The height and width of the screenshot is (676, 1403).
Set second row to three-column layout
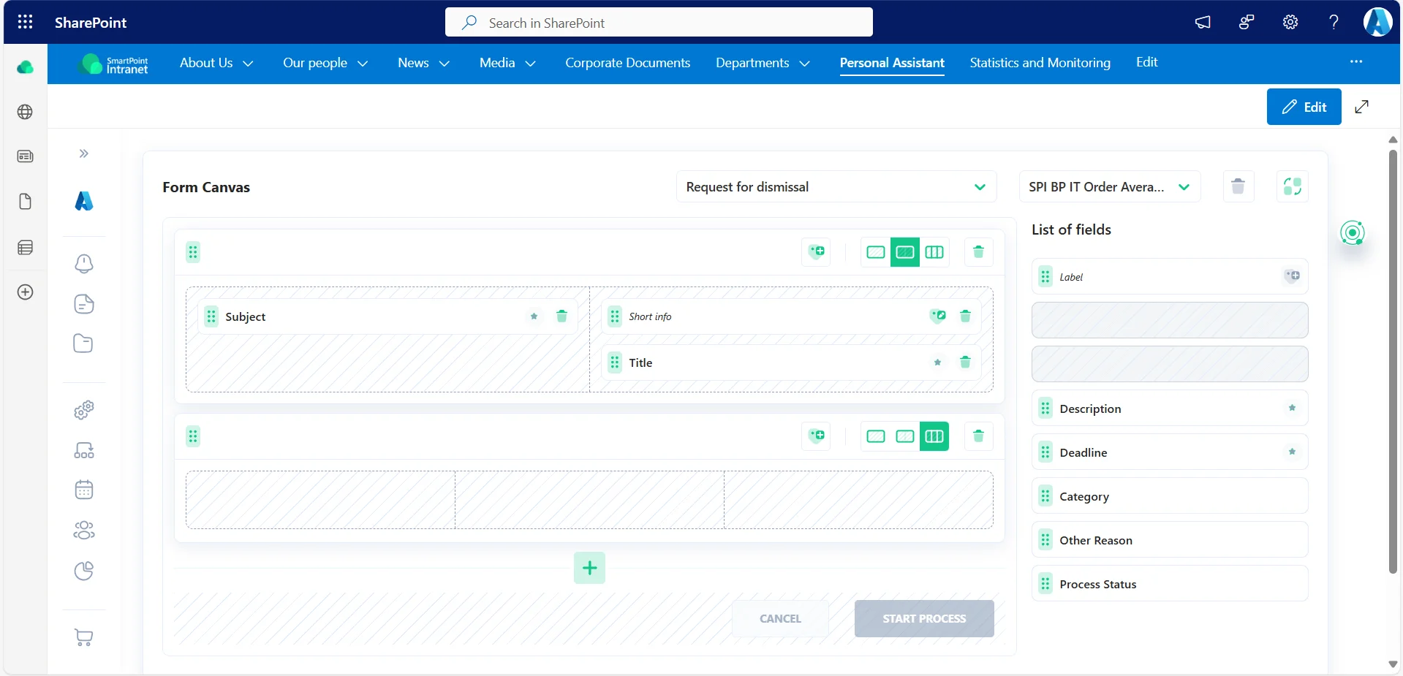(x=934, y=436)
